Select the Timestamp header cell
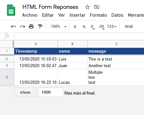This screenshot has height=115, width=144. (x=36, y=51)
